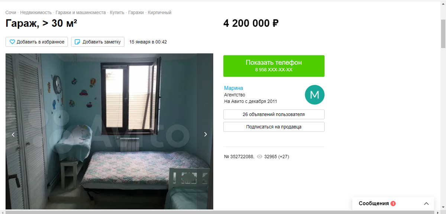Click the note icon in Добавить заметку
This screenshot has width=446, height=214.
pos(78,42)
